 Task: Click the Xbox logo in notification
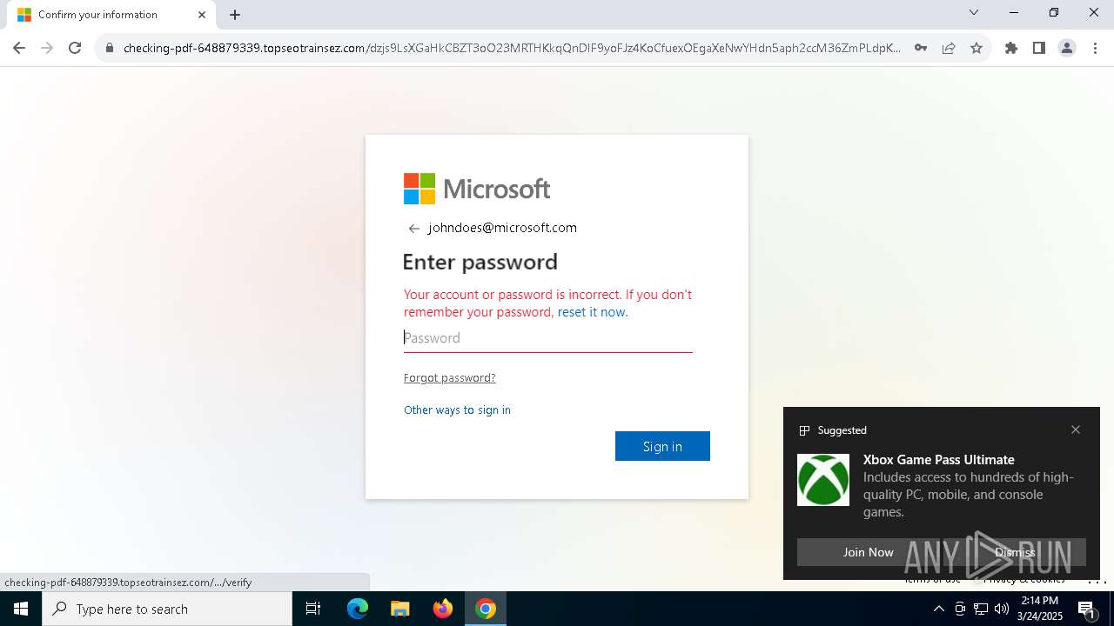point(823,480)
